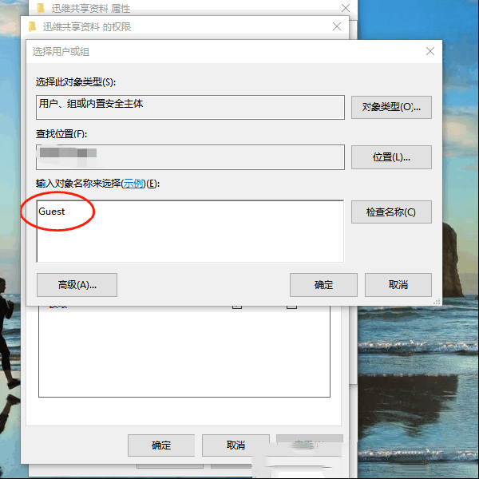
Task: Click into the object name box containing Guest
Action: point(190,232)
